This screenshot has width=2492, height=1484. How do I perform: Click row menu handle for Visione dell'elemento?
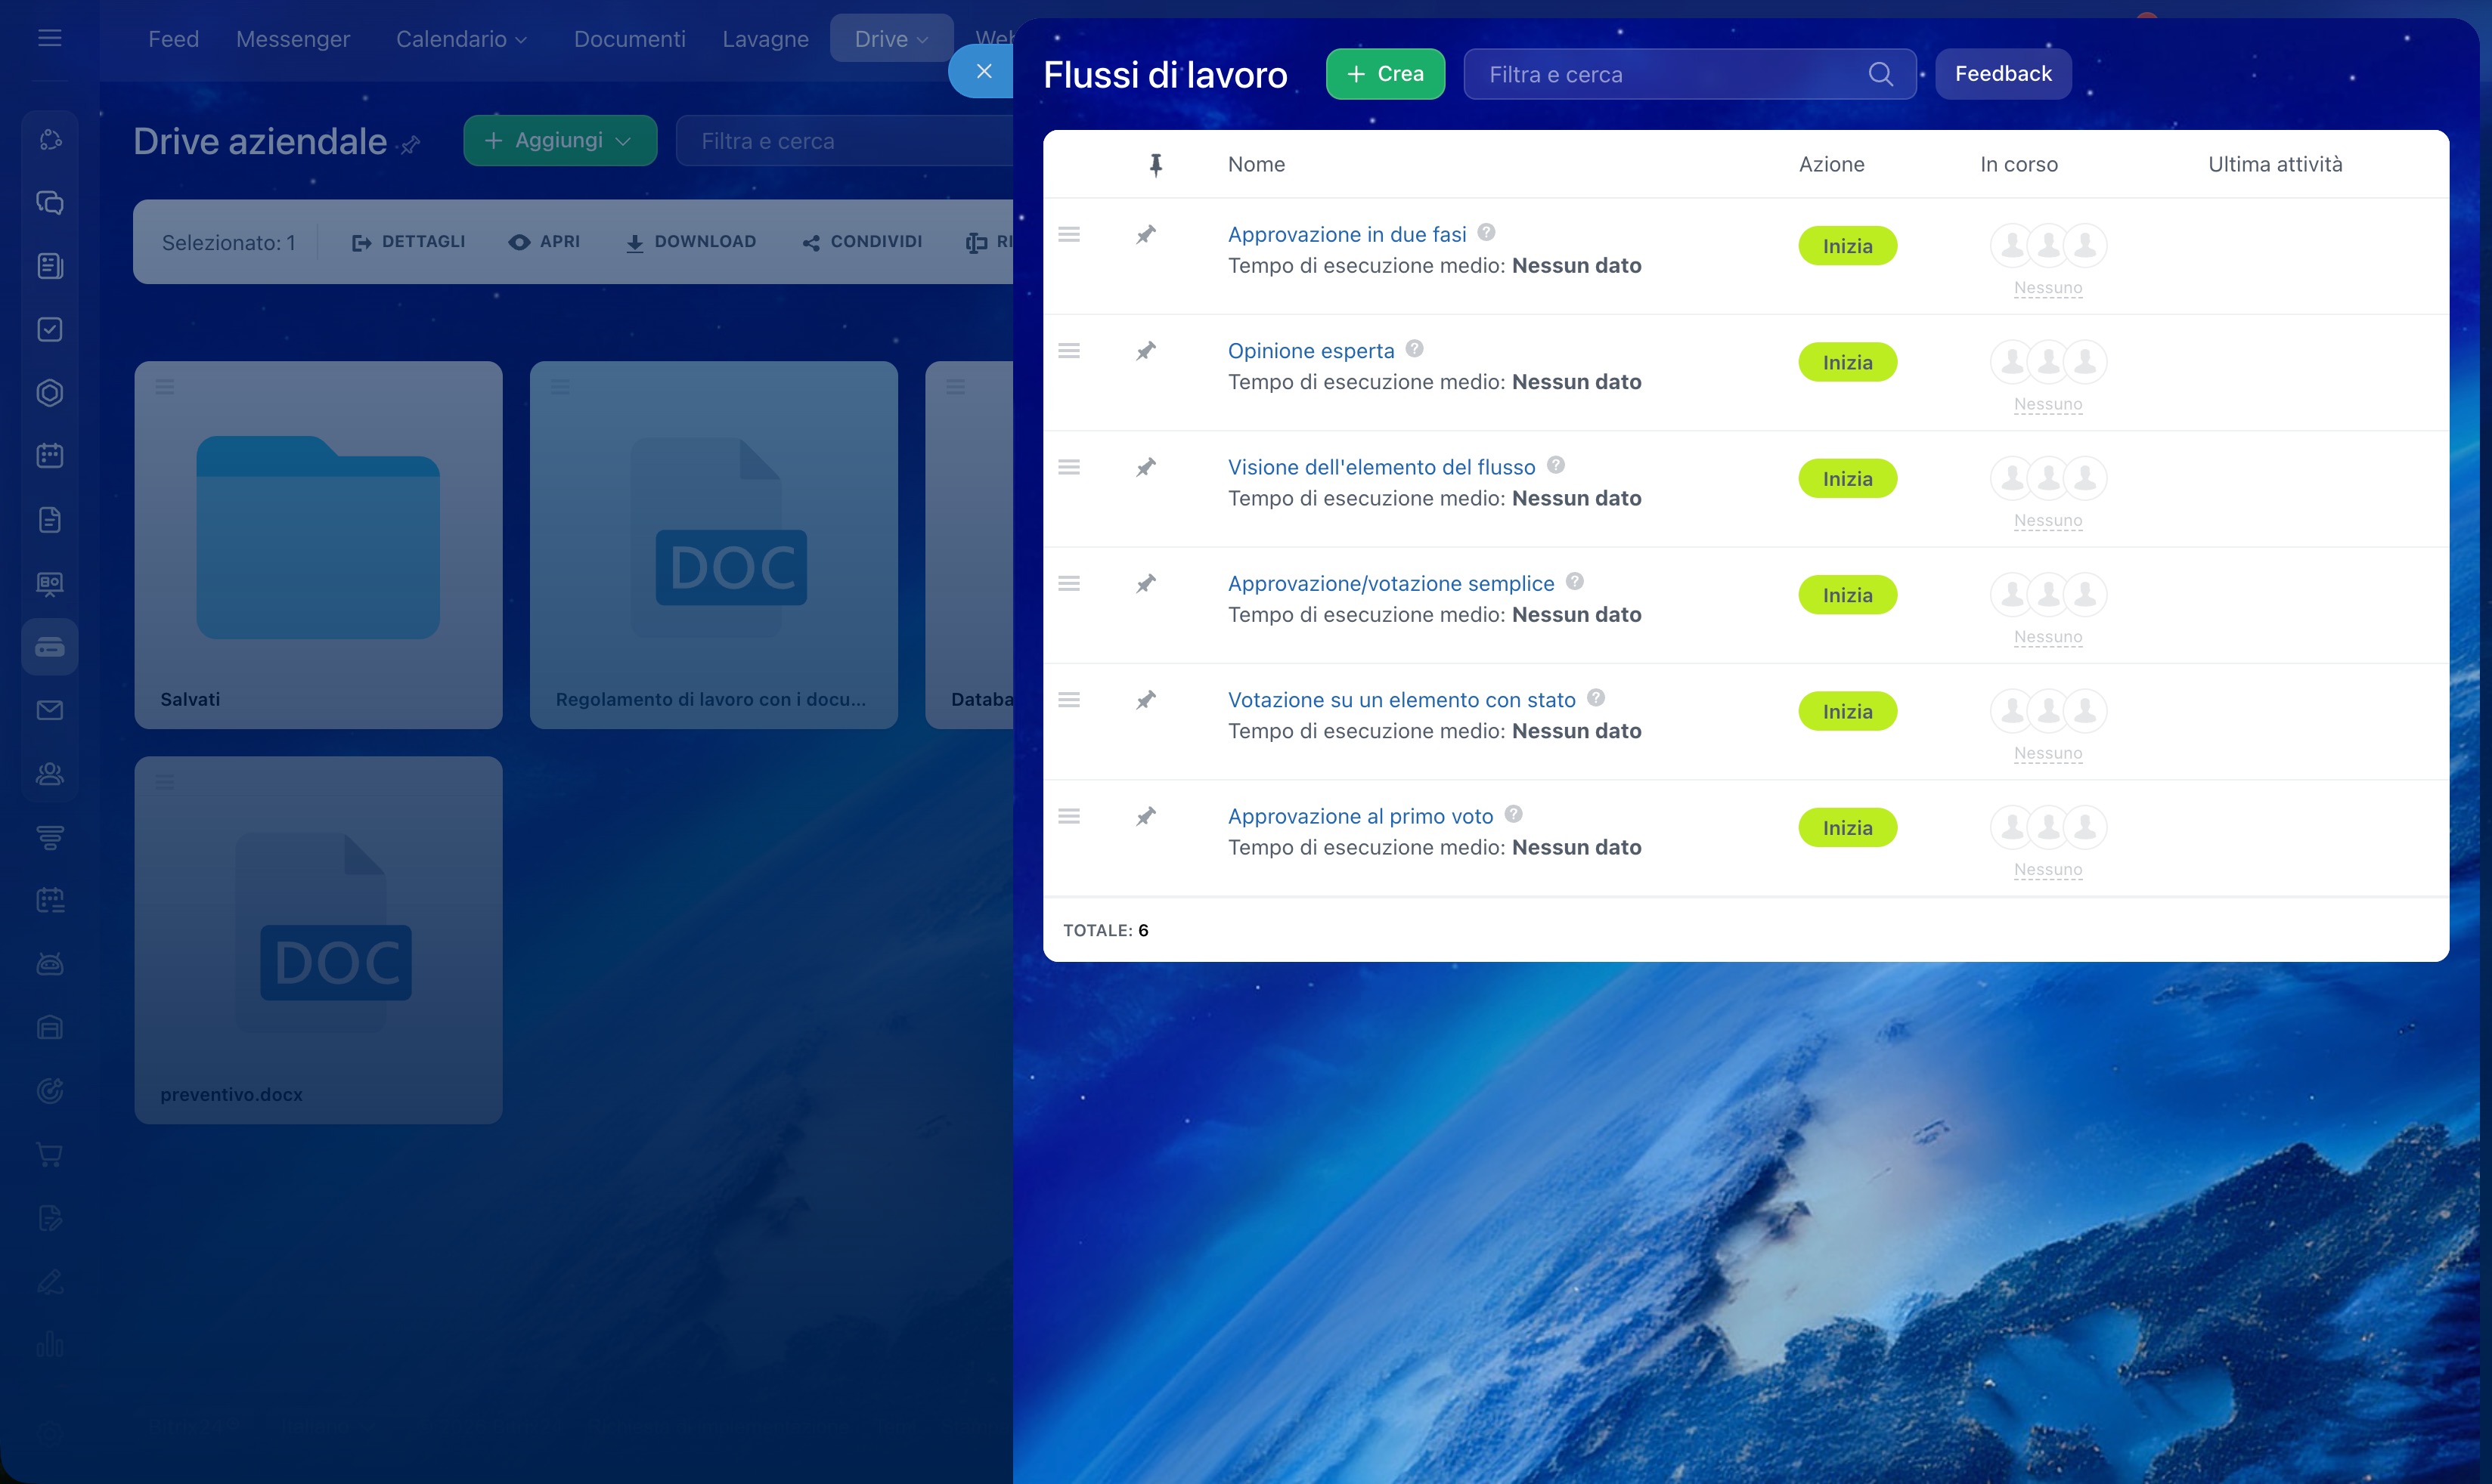point(1068,467)
